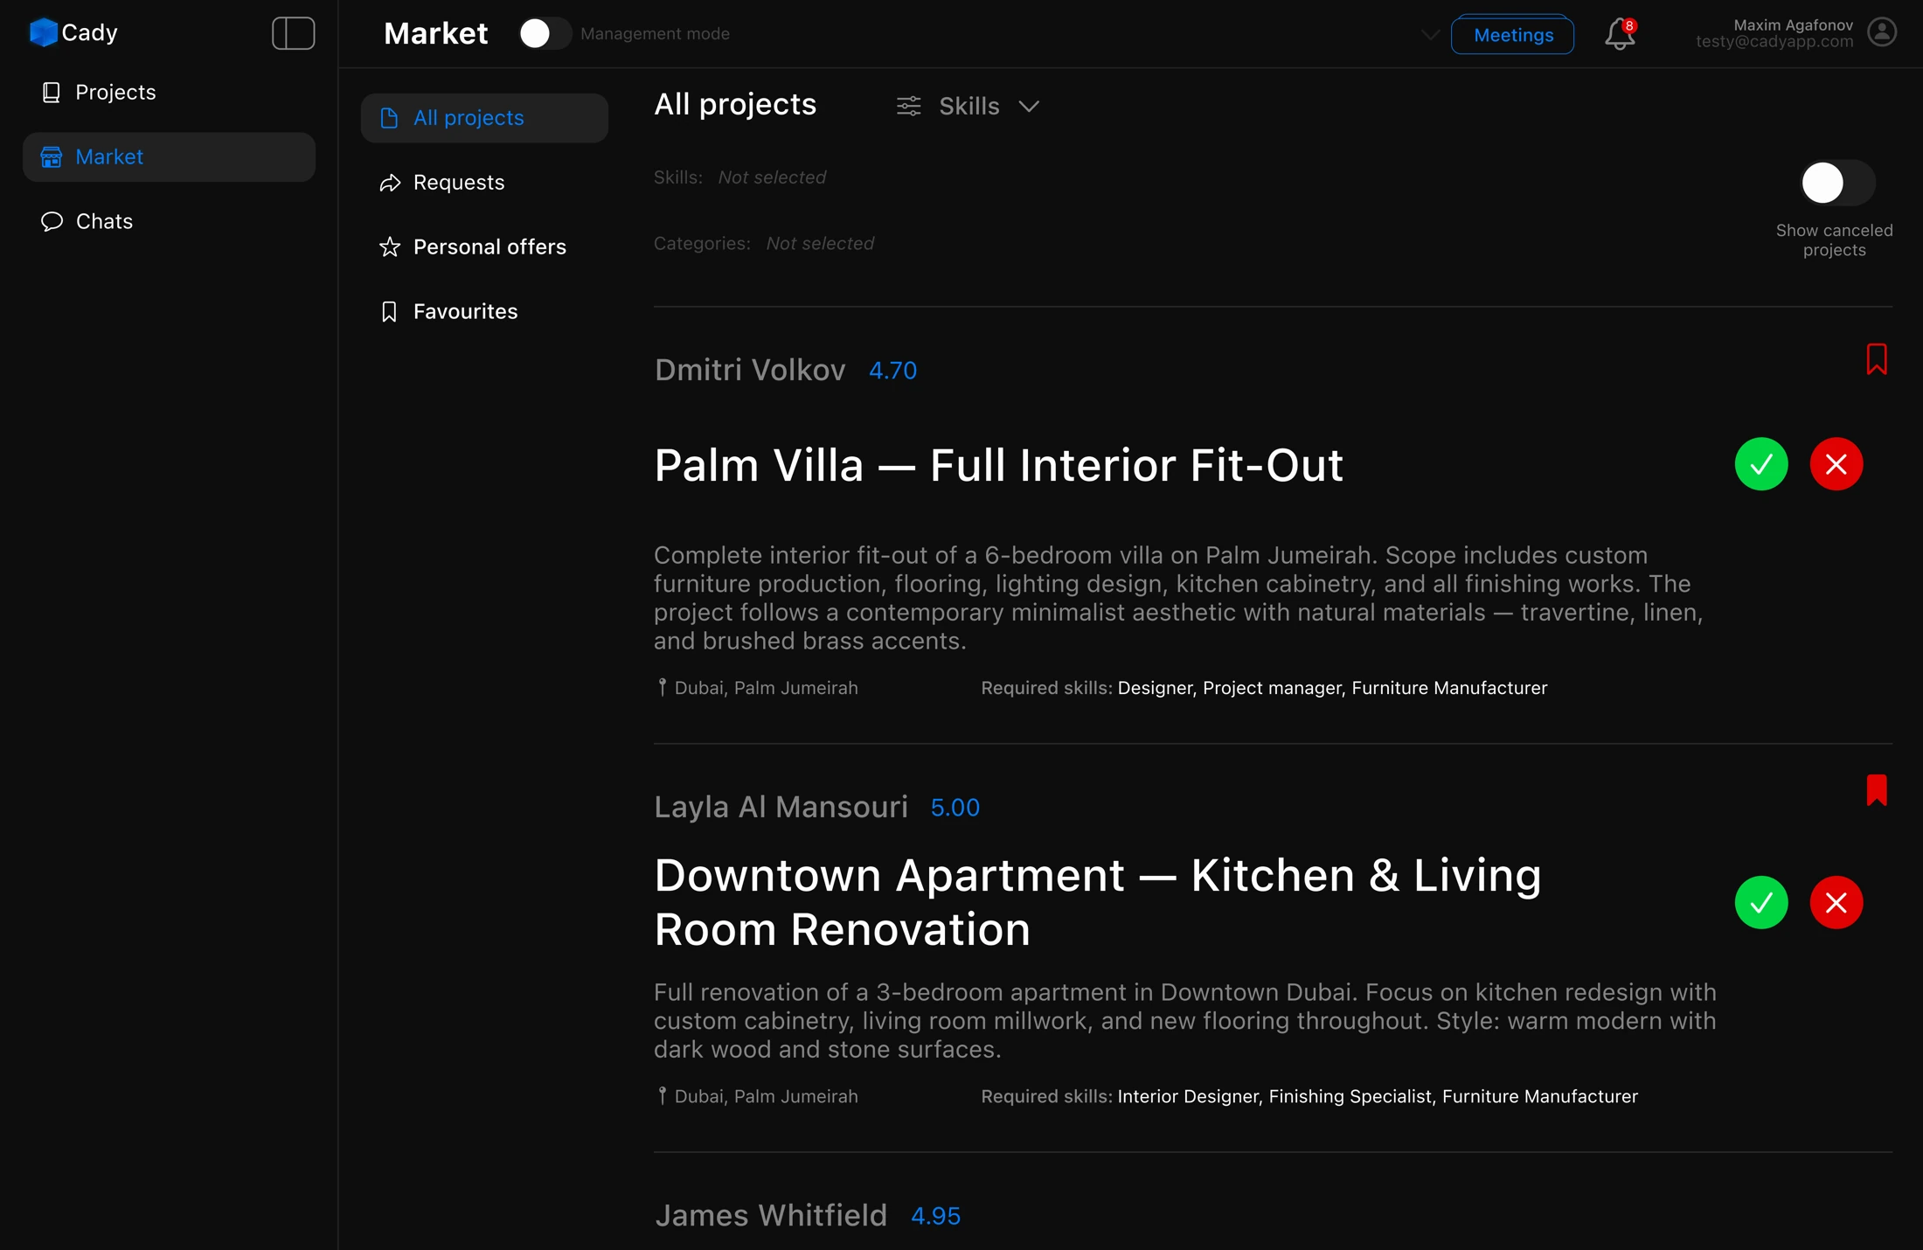This screenshot has height=1250, width=1923.
Task: Open the Requests section
Action: tap(484, 183)
